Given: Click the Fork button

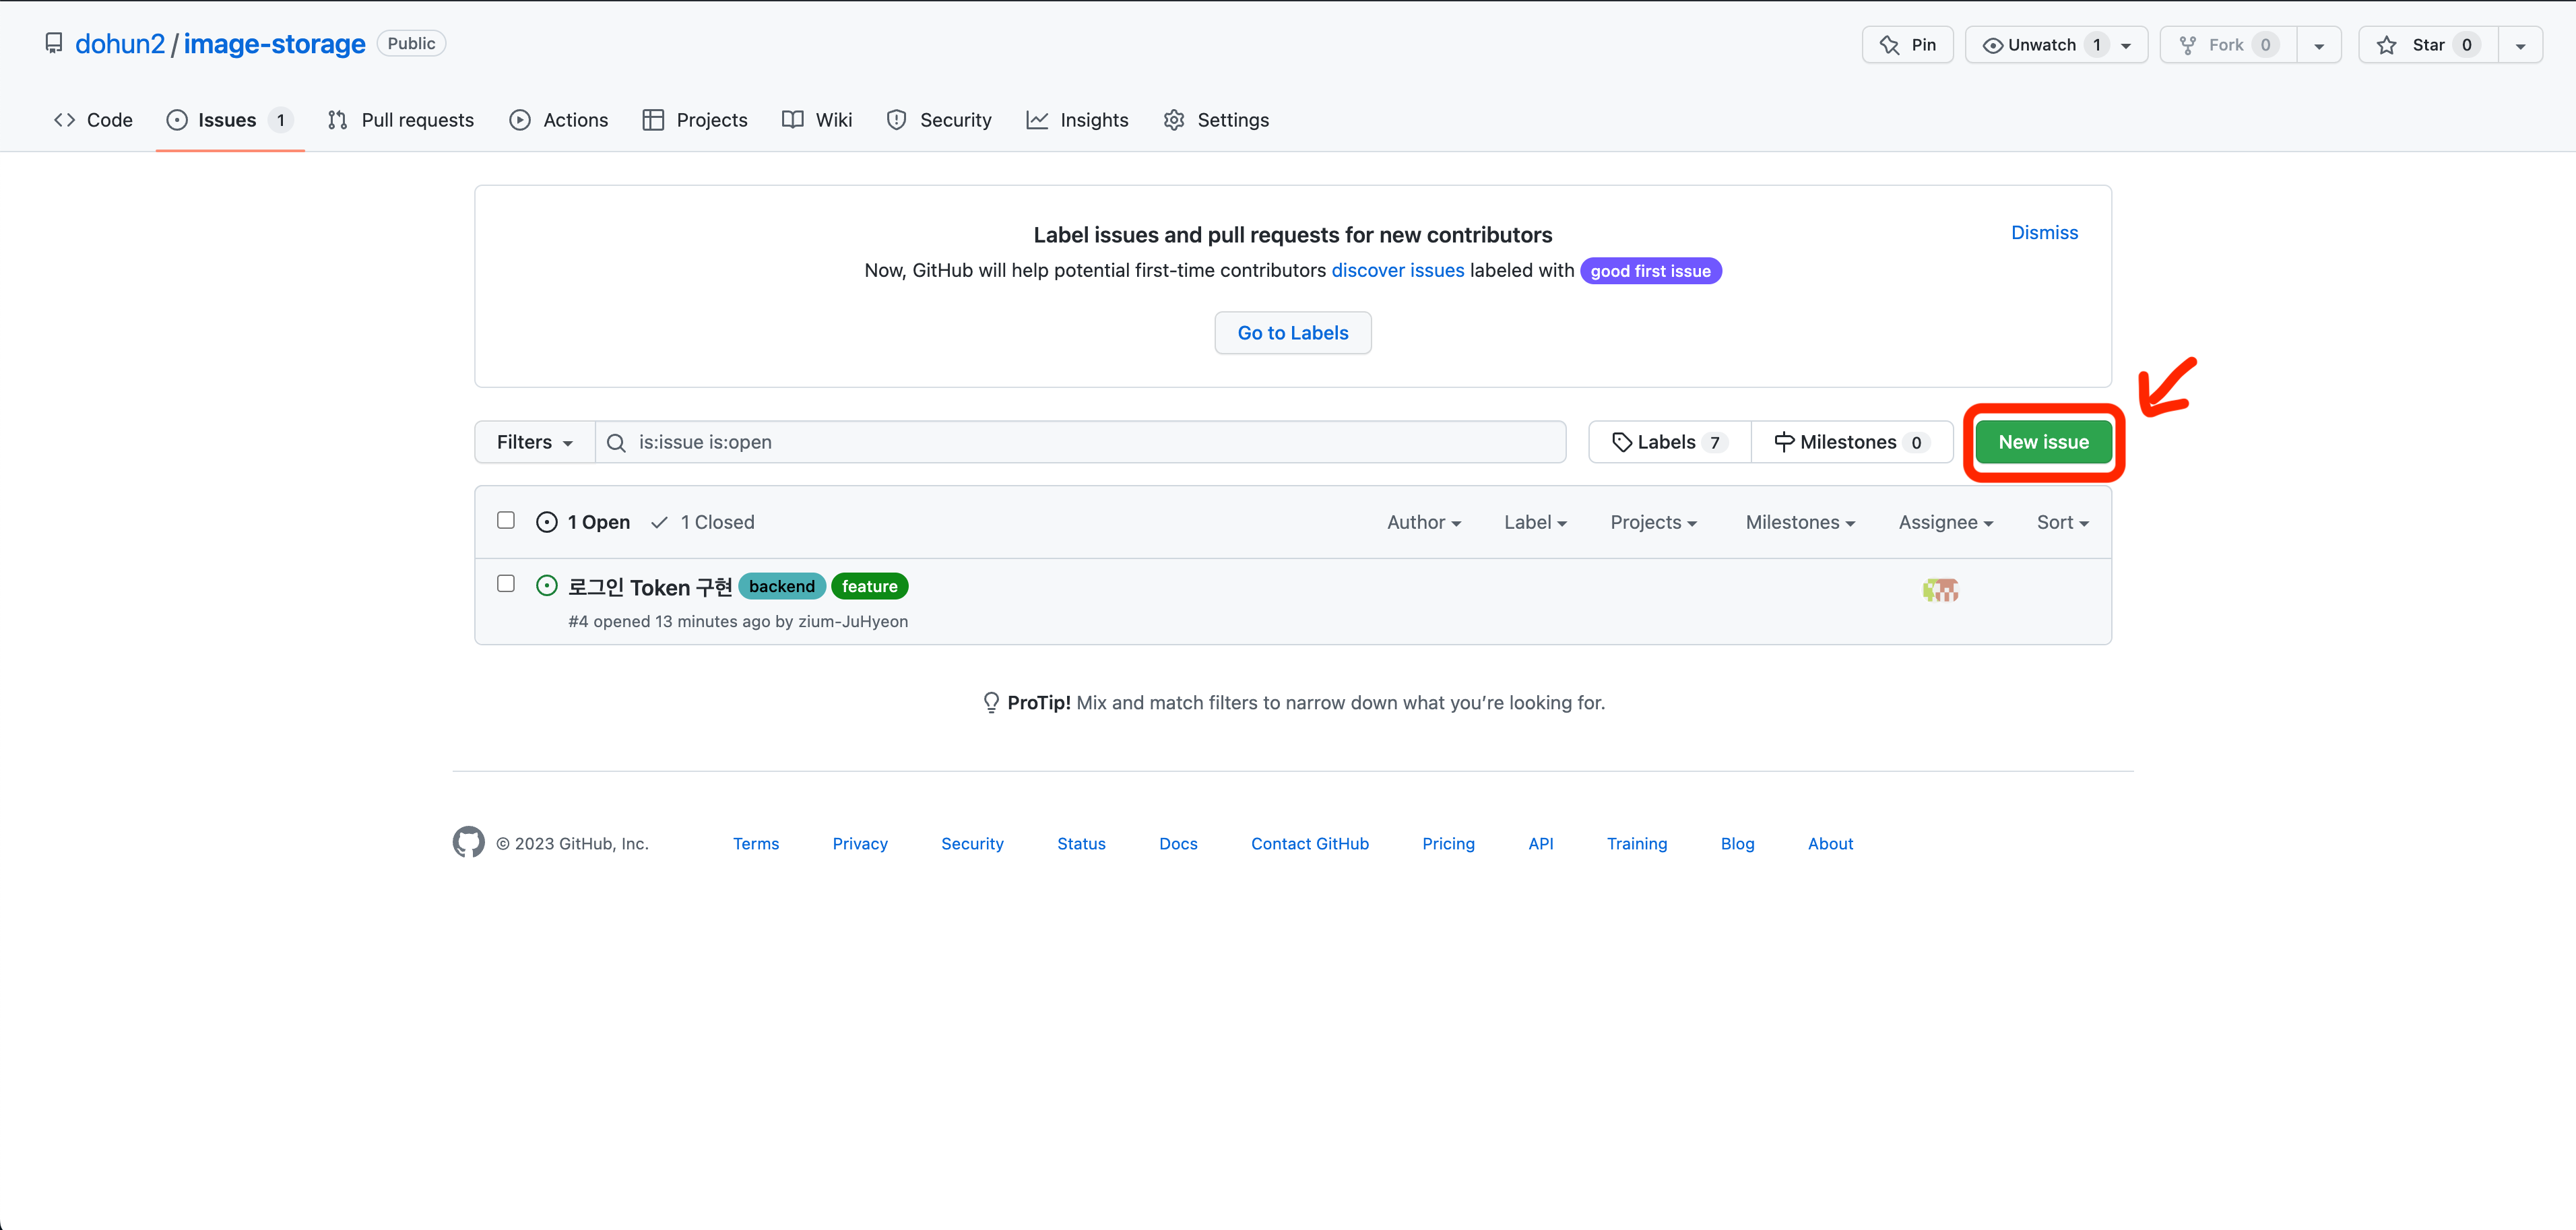Looking at the screenshot, I should pos(2226,45).
